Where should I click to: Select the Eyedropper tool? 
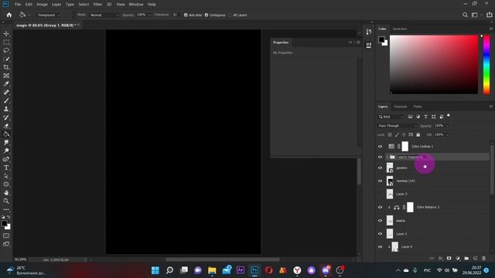[x=6, y=84]
